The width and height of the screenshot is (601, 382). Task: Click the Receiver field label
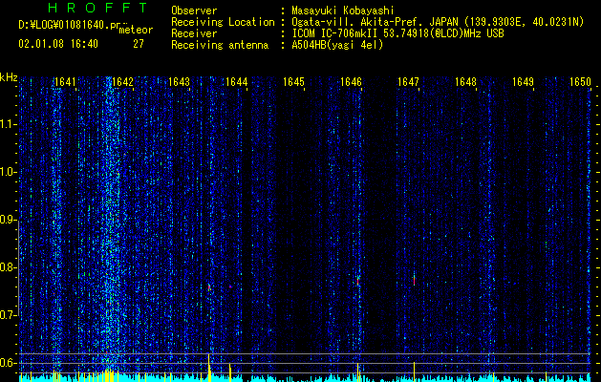click(x=194, y=33)
